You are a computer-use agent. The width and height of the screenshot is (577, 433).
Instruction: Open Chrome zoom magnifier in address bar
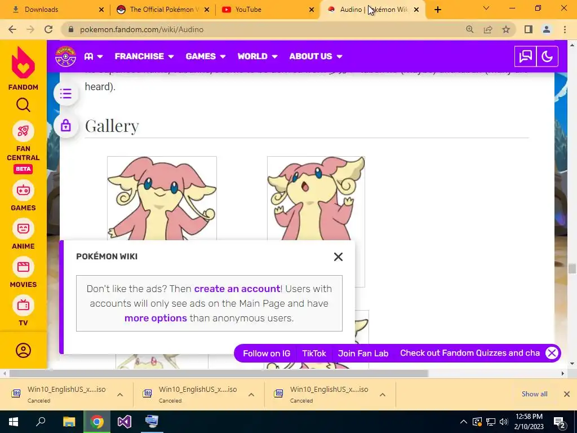(x=469, y=29)
